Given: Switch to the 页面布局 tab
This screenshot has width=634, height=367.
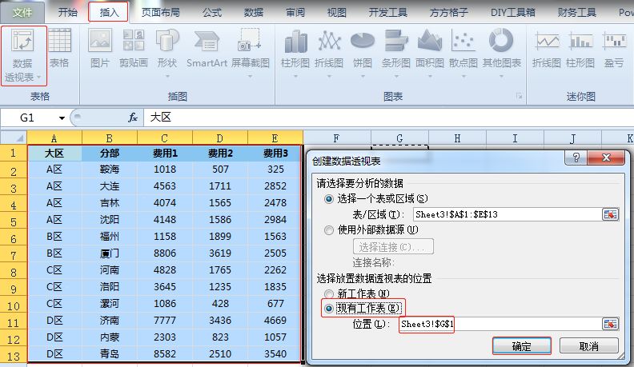Looking at the screenshot, I should (161, 12).
